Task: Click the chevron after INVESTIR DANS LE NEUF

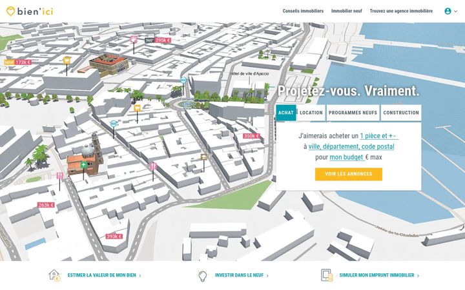Action: [x=267, y=276]
